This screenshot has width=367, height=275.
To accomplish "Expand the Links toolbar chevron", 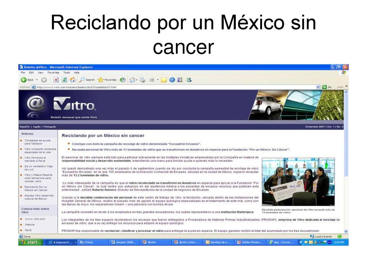I will point(346,87).
